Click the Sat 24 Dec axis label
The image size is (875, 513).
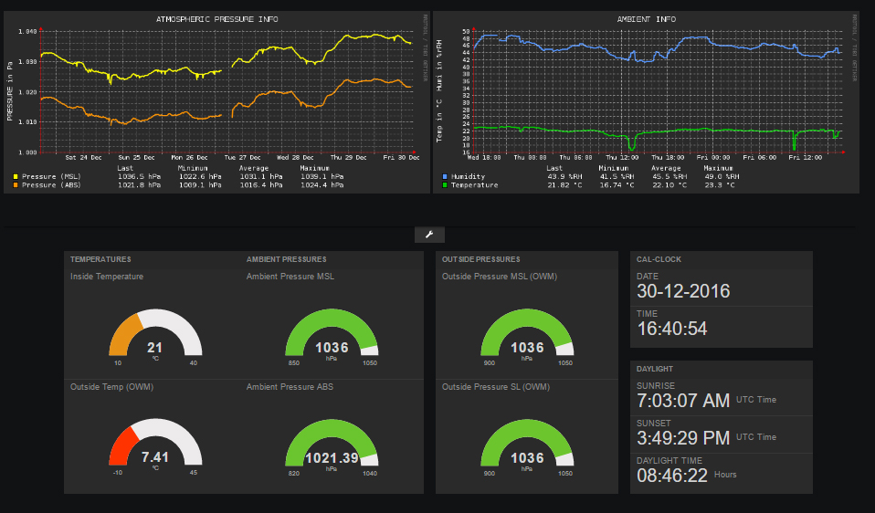coord(83,158)
